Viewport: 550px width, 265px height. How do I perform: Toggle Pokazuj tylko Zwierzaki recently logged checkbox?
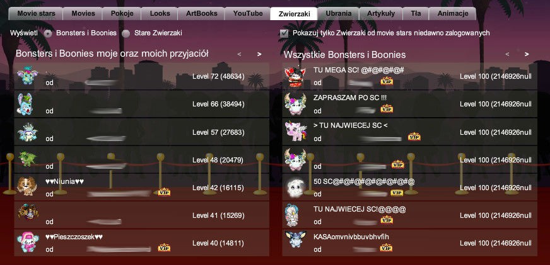284,33
